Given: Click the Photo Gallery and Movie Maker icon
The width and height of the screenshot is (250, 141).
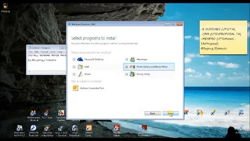Looking at the screenshot, I should pyautogui.click(x=132, y=67).
